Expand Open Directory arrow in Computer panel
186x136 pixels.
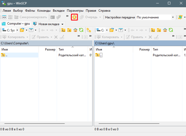click(26, 30)
